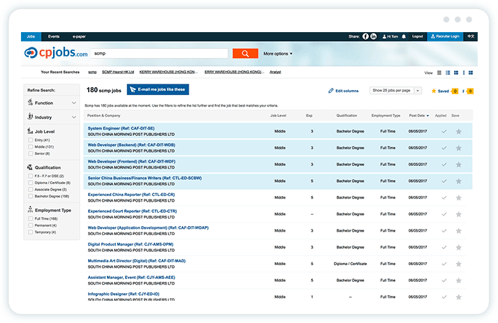
Task: Switch to the vertical dots compact view
Action: 464,73
